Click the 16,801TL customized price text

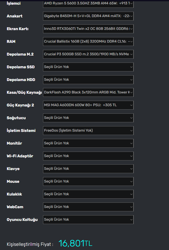[75, 244]
